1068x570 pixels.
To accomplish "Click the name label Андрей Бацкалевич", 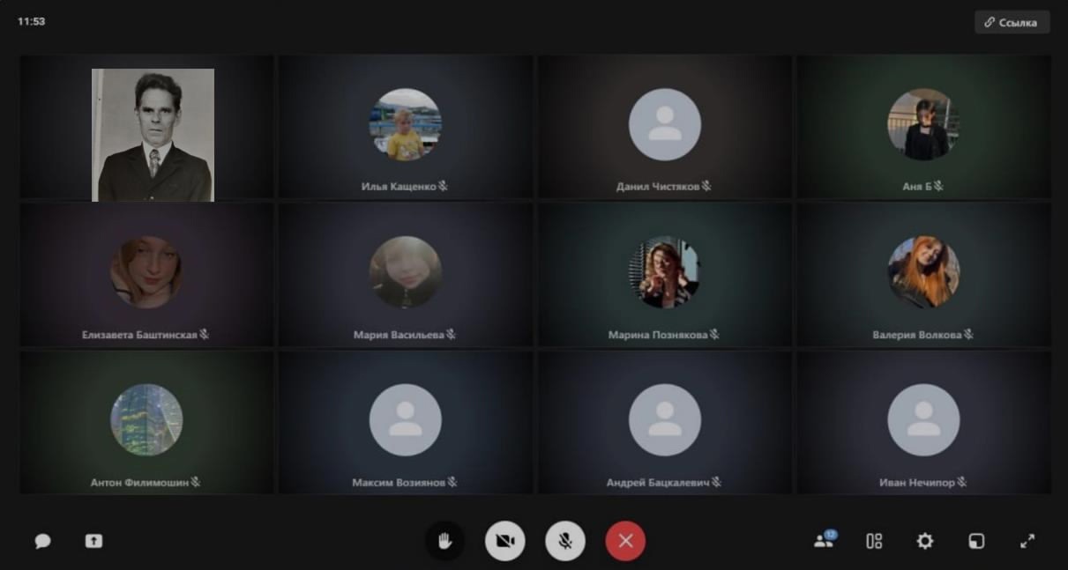I will [658, 483].
